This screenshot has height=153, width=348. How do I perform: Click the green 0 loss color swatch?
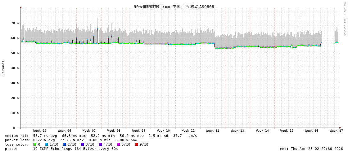35,144
